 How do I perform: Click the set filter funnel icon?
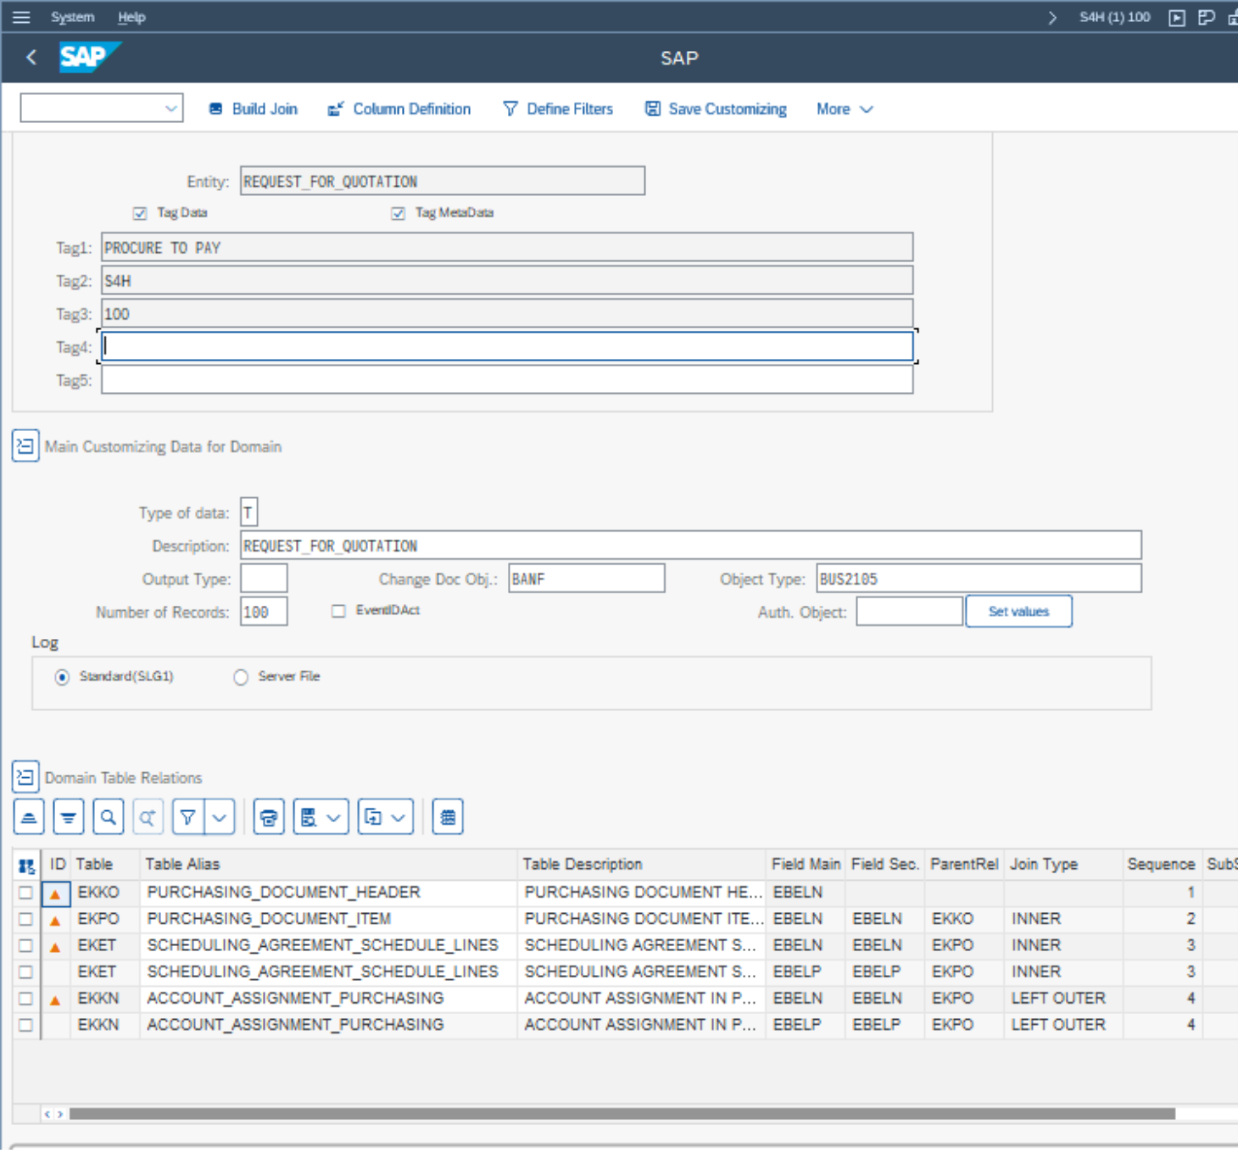tap(188, 817)
